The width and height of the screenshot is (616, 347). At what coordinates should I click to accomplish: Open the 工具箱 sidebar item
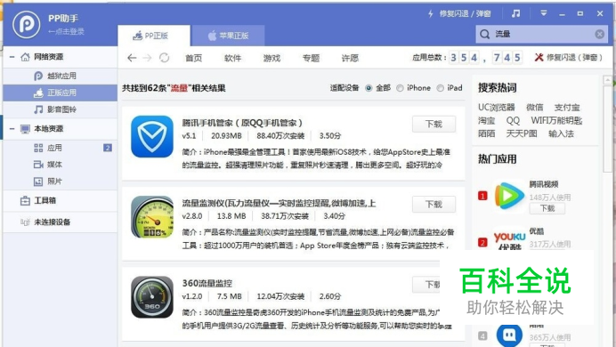[x=61, y=200]
